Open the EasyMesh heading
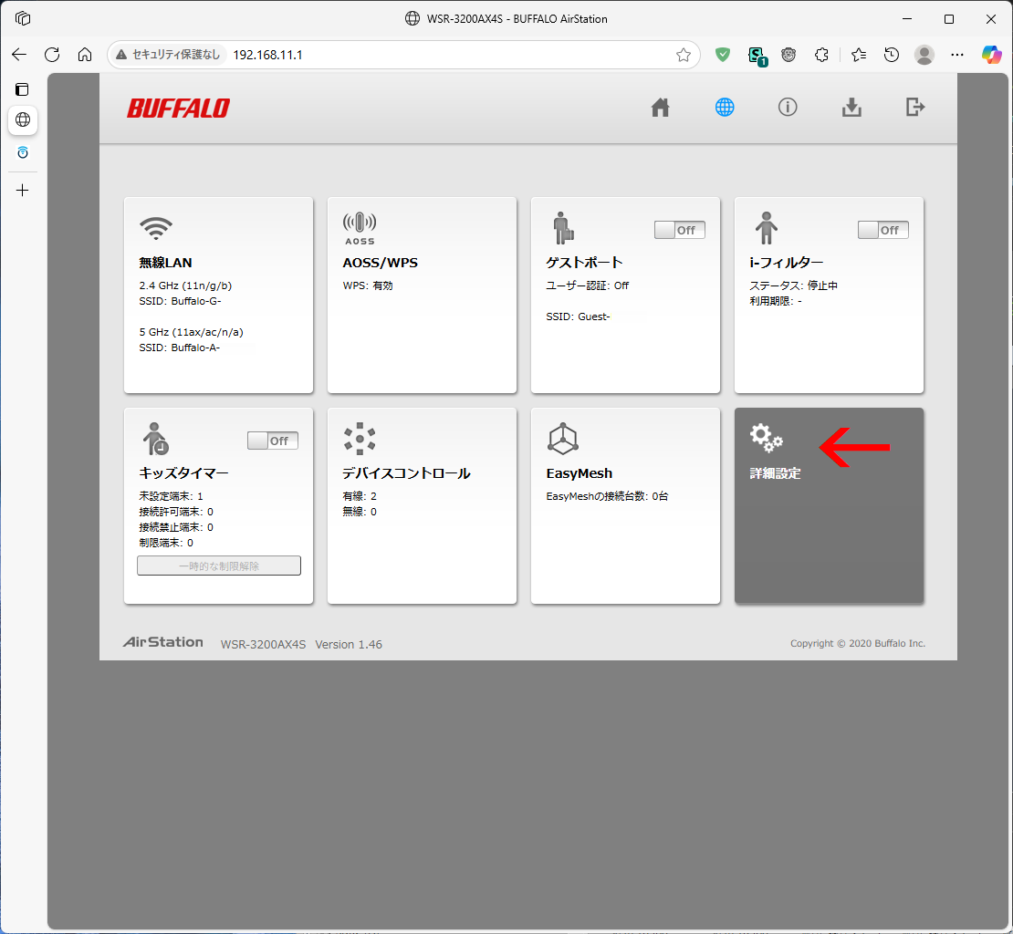This screenshot has height=934, width=1013. pyautogui.click(x=579, y=473)
